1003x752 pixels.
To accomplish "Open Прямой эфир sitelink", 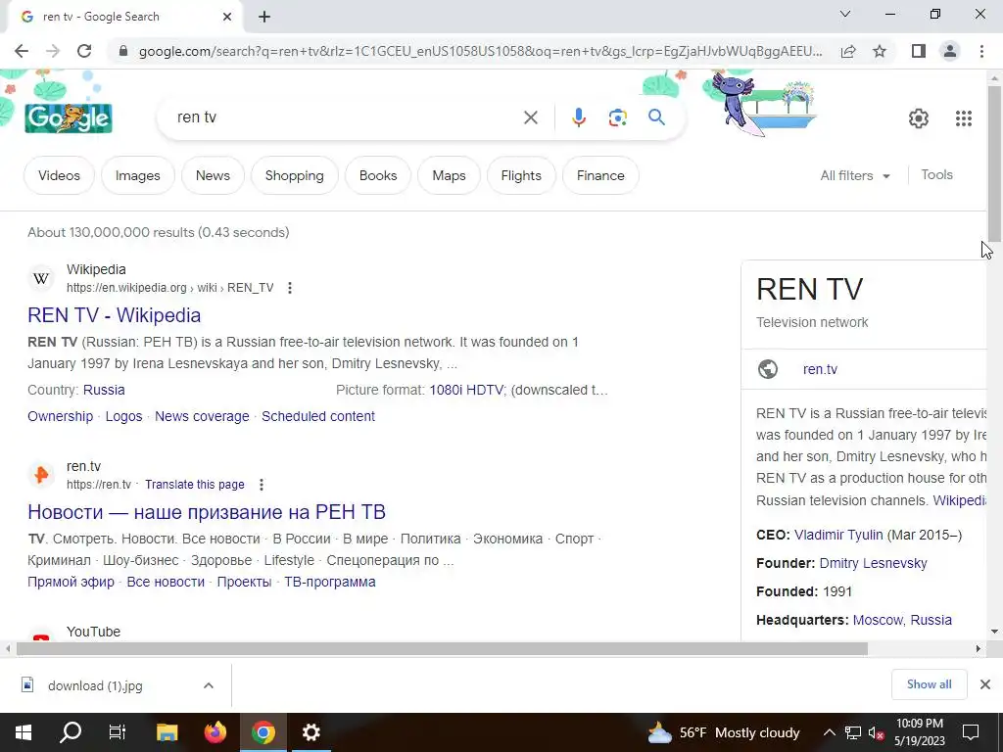I will pos(71,582).
